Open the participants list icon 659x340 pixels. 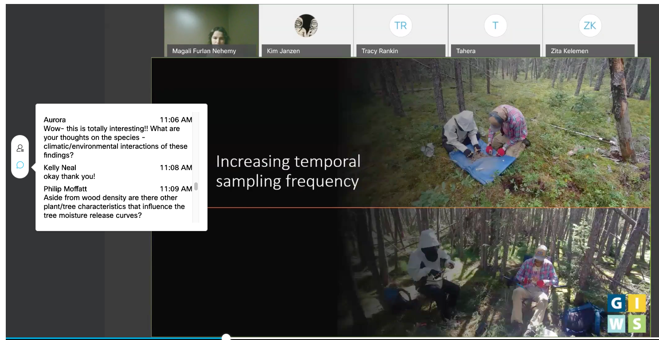click(x=20, y=148)
